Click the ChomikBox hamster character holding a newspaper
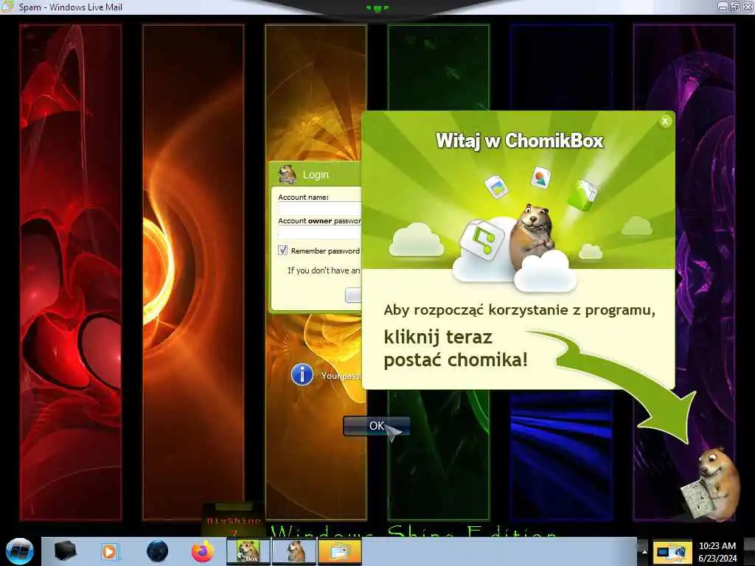 click(x=710, y=483)
